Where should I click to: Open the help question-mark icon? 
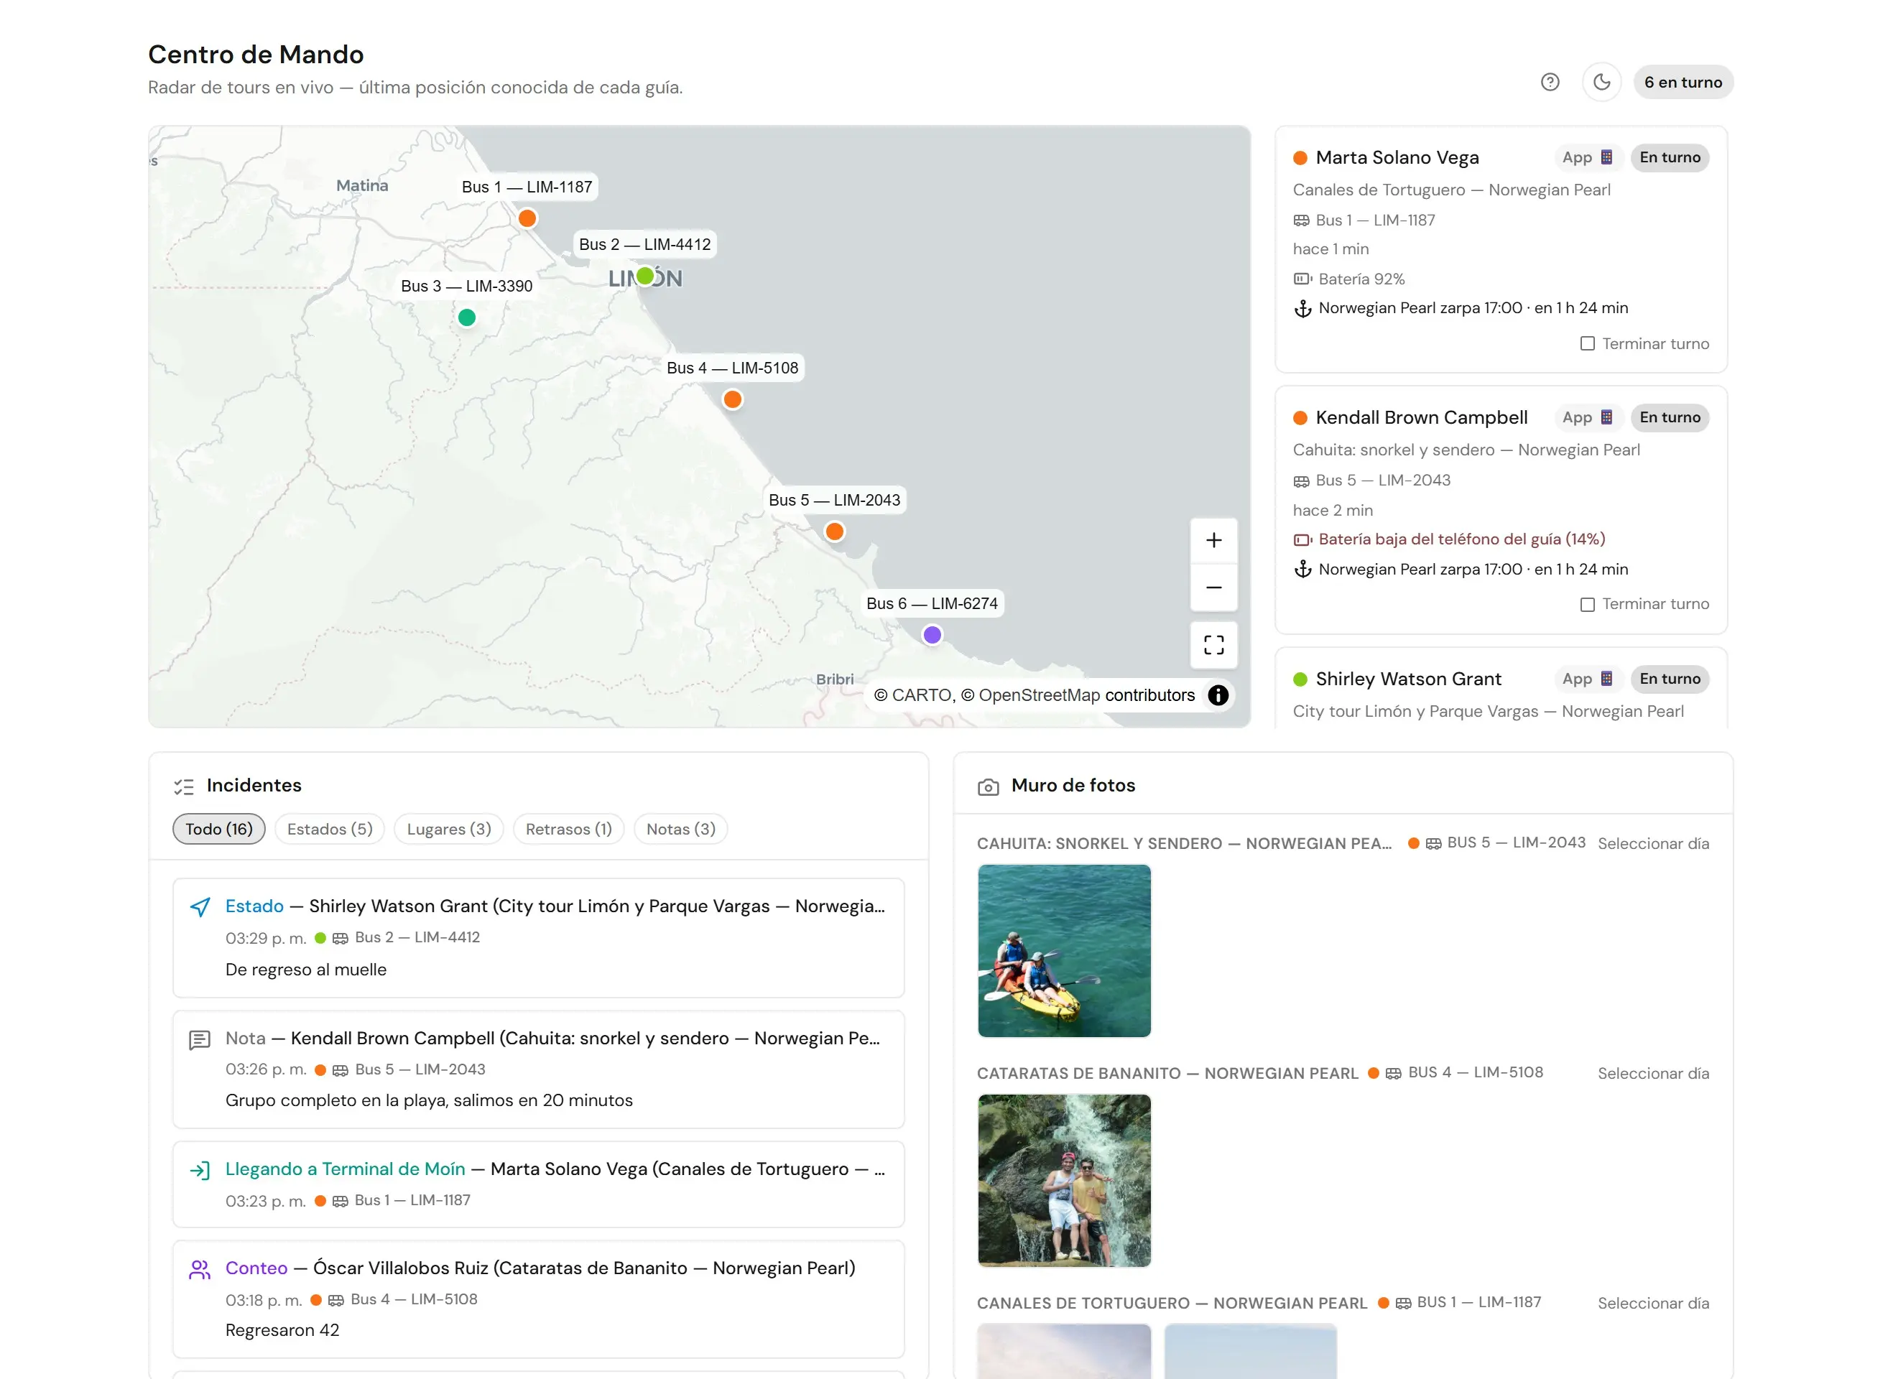(1550, 82)
